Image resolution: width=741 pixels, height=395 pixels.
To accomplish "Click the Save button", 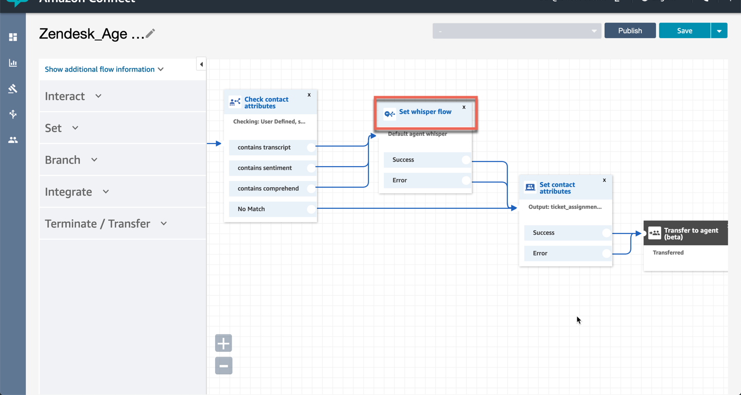I will pos(684,31).
